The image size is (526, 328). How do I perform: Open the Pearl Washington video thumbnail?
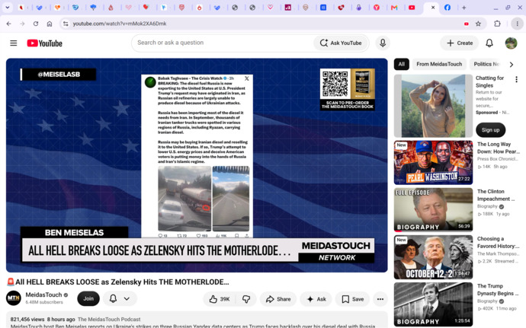pyautogui.click(x=433, y=163)
